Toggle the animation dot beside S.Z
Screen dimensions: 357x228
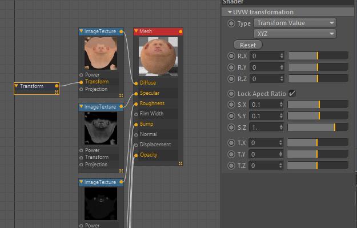click(x=231, y=127)
